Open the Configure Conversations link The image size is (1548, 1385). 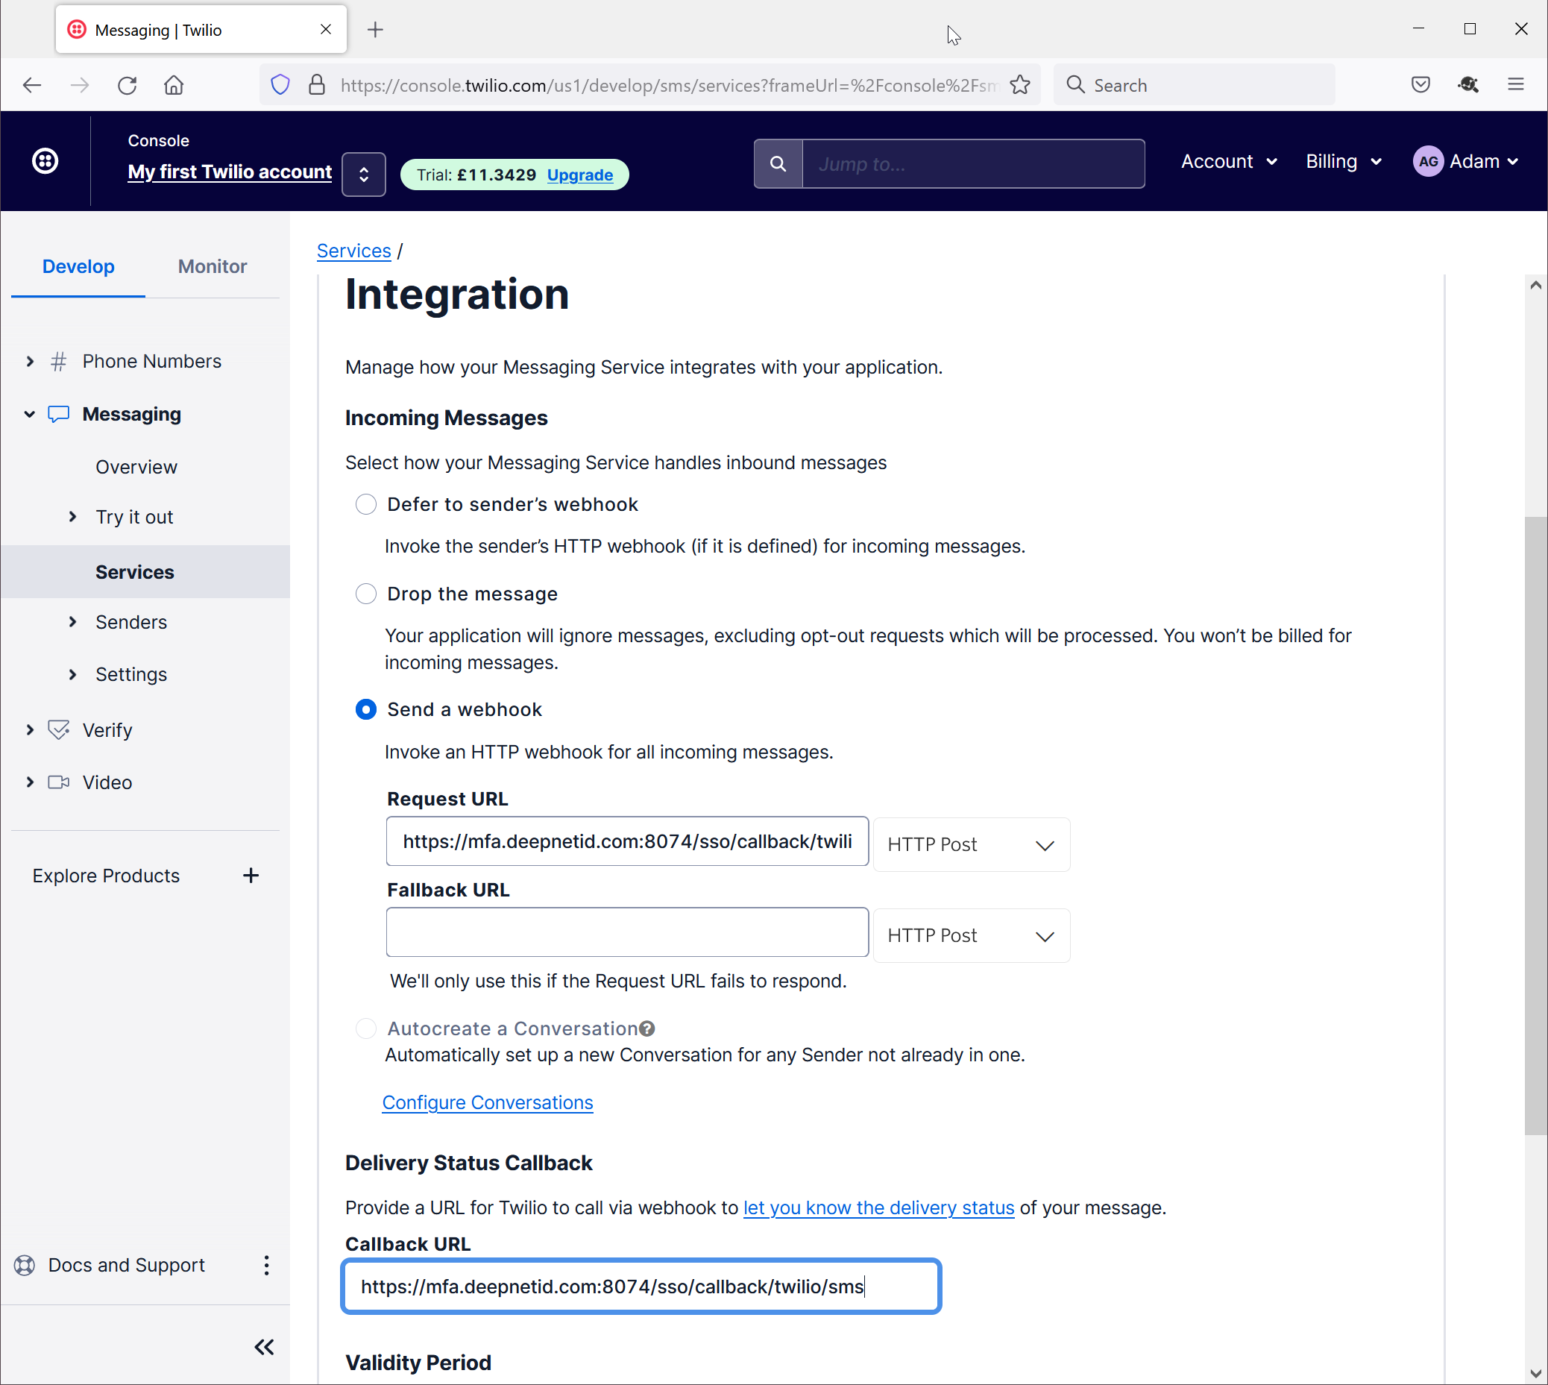point(487,1102)
